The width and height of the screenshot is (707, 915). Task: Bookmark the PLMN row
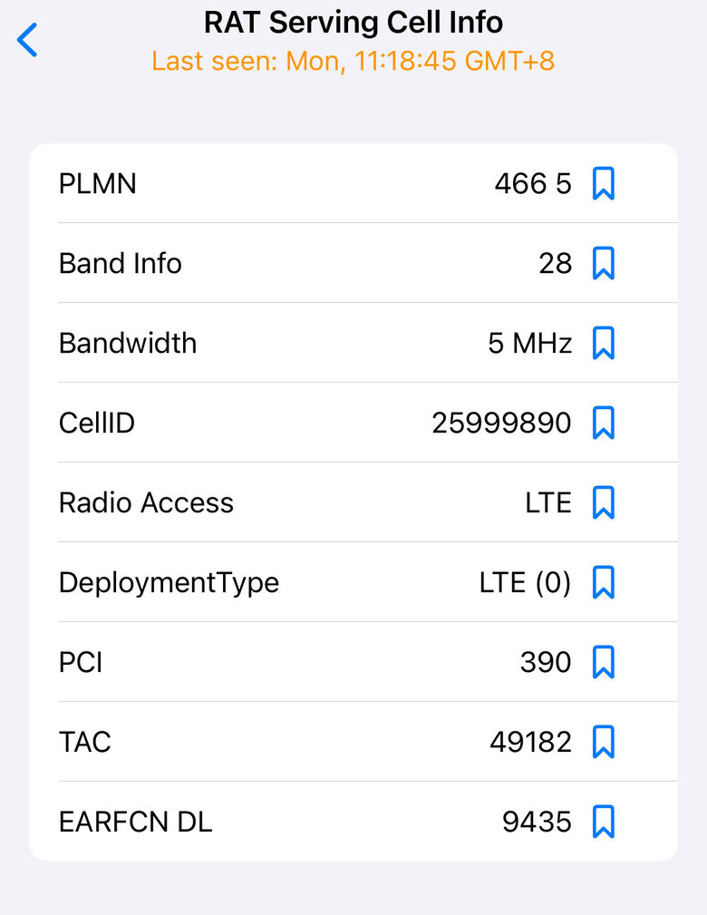603,183
